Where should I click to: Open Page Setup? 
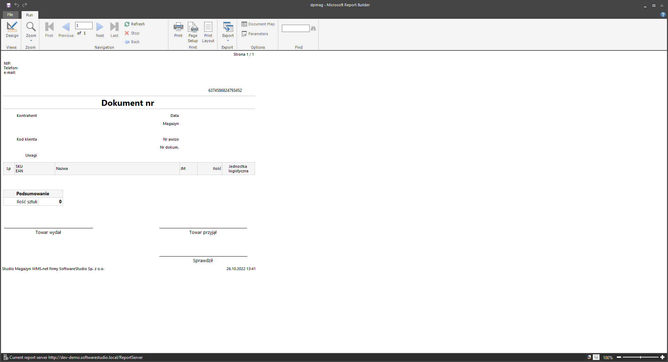(193, 32)
